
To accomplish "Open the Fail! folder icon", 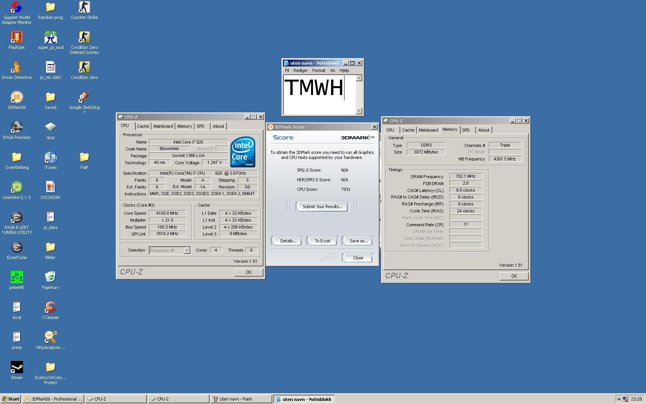I will click(84, 160).
